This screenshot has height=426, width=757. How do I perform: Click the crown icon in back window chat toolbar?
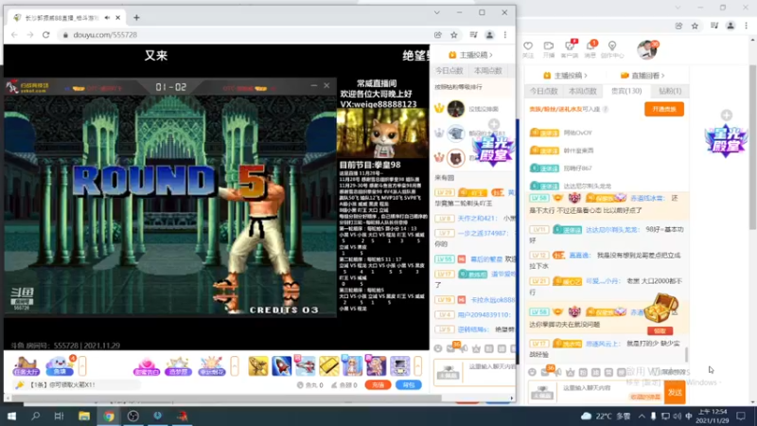571,372
